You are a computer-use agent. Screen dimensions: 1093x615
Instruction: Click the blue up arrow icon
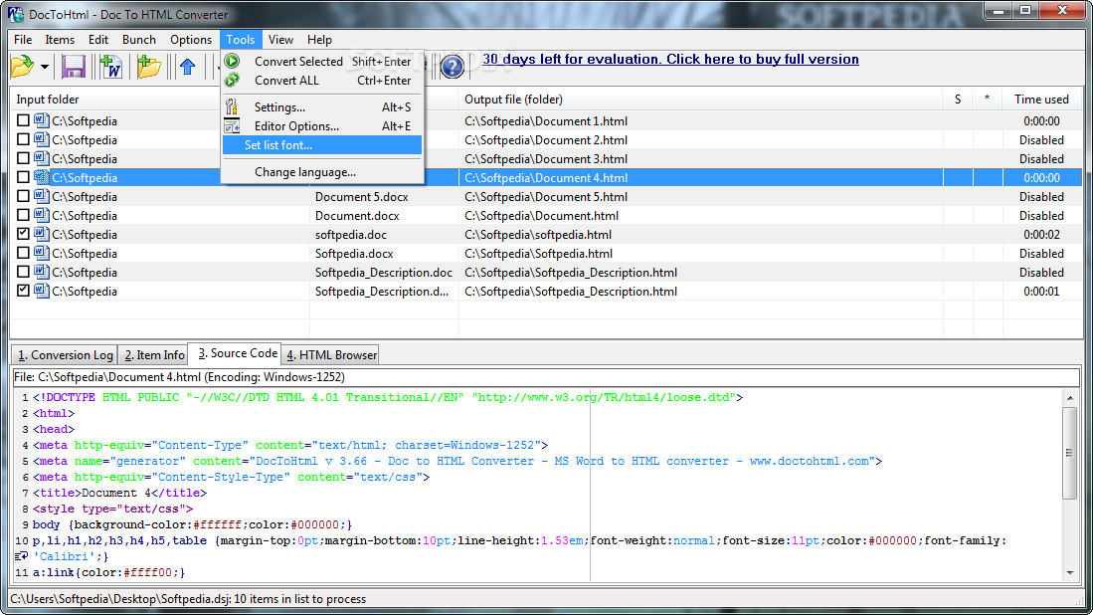coord(187,67)
